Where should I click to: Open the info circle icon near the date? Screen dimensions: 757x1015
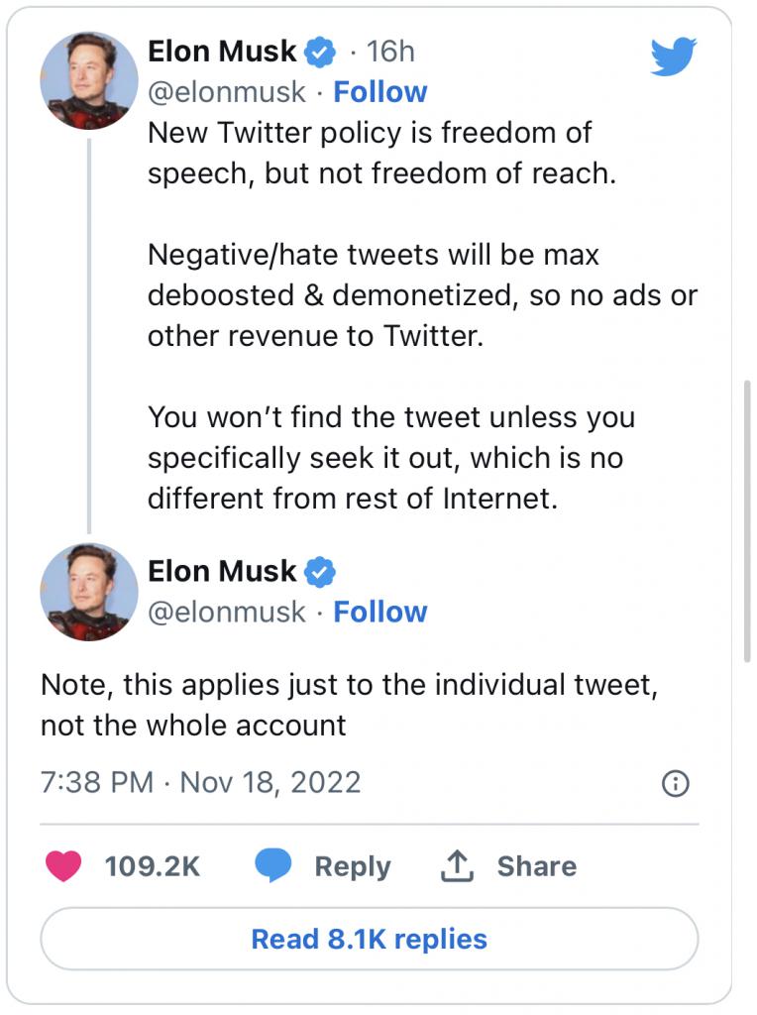[676, 783]
